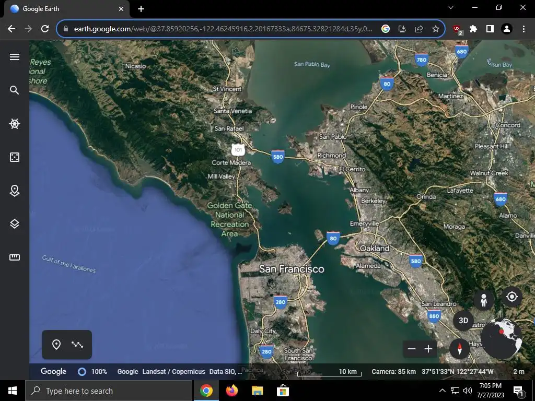This screenshot has width=535, height=401.
Task: Click the Daly City map label
Action: click(x=263, y=331)
